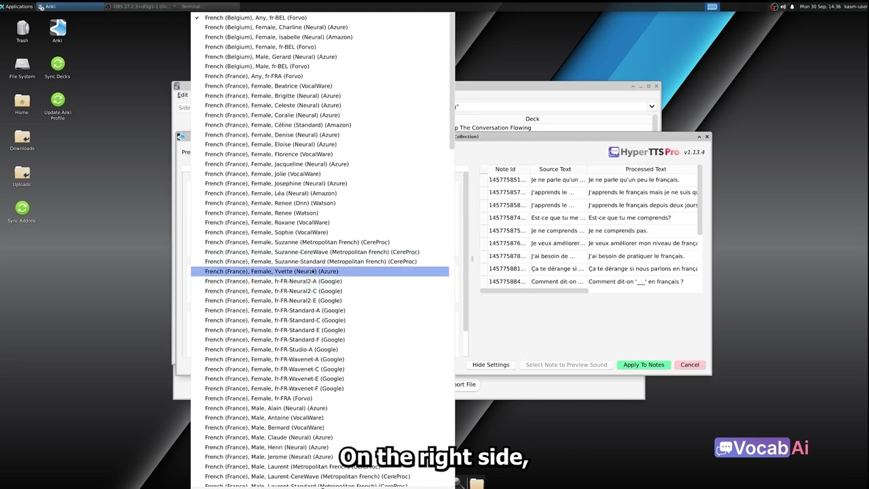Pick Léa (Neural) (Amazon) voice
This screenshot has width=869, height=489.
(320, 194)
